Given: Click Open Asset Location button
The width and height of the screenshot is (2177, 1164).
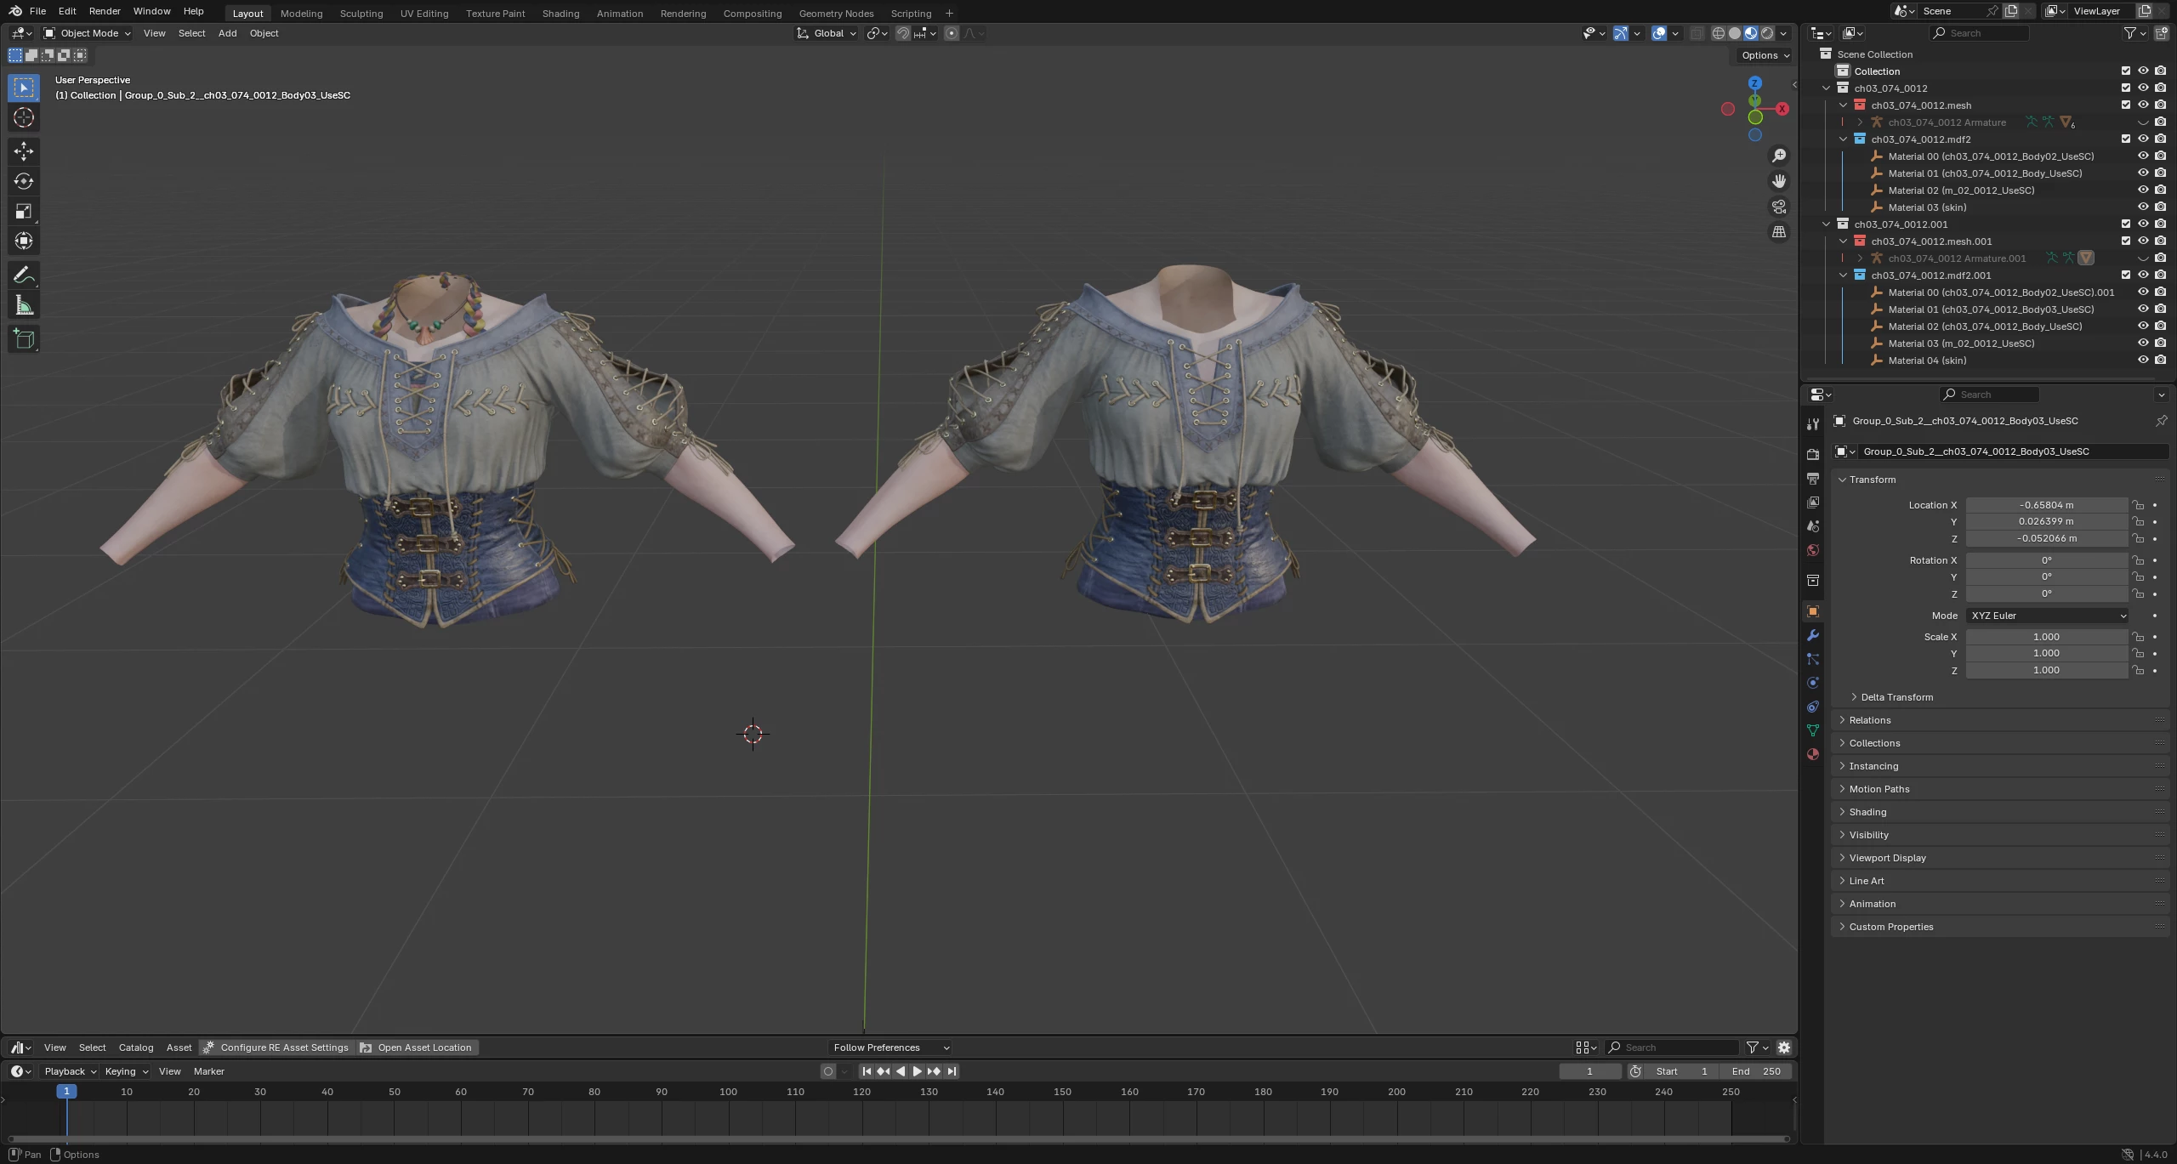Looking at the screenshot, I should 416,1048.
